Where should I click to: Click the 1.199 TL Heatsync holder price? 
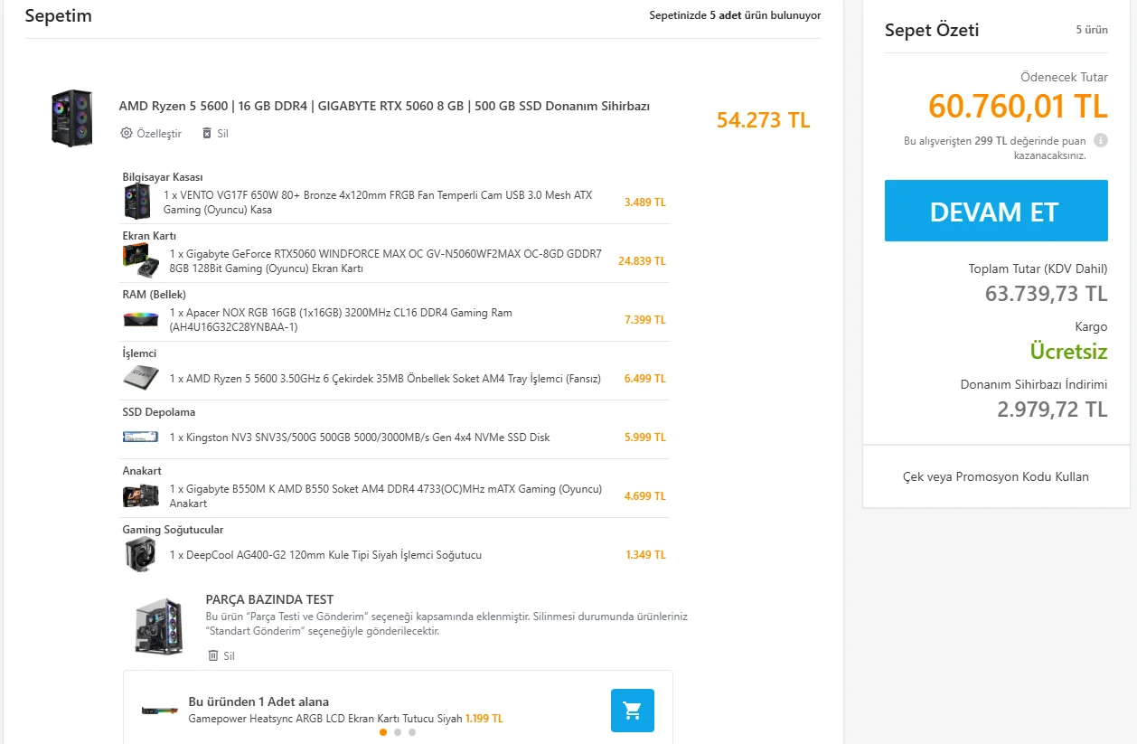click(484, 719)
